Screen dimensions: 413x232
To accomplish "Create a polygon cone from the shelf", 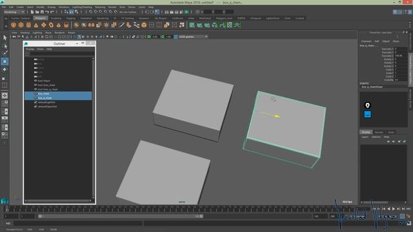I will (x=36, y=25).
